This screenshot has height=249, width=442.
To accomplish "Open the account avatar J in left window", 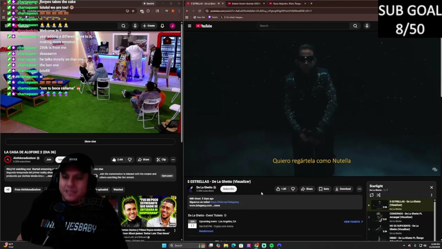I will pyautogui.click(x=172, y=26).
